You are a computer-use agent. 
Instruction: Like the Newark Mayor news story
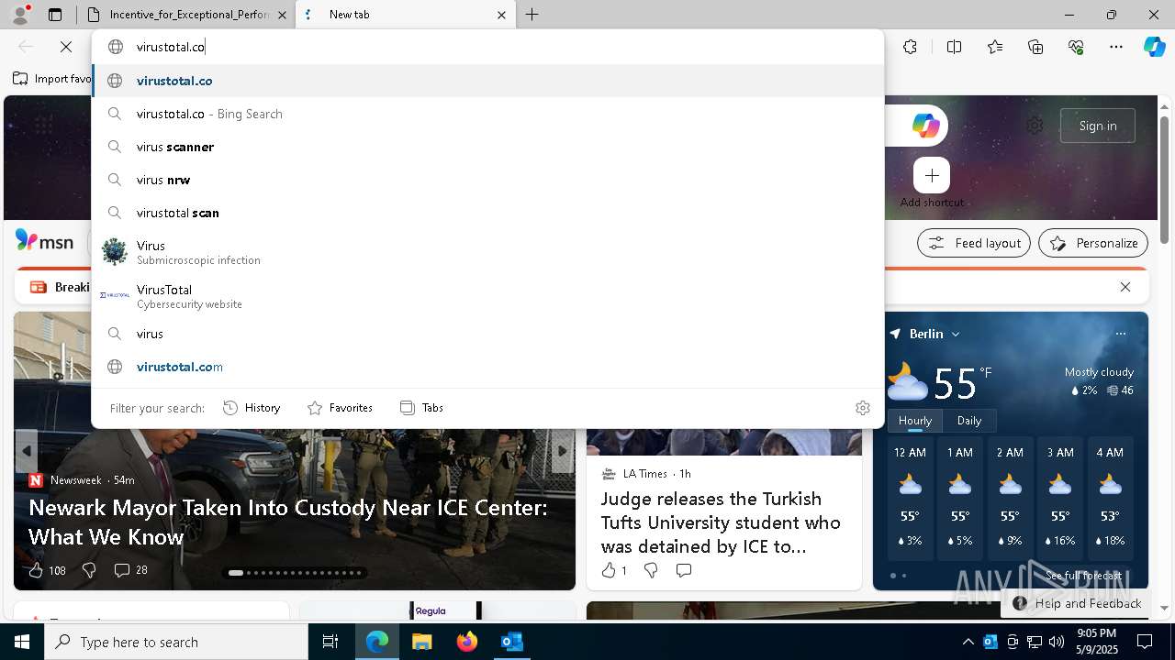click(x=36, y=570)
